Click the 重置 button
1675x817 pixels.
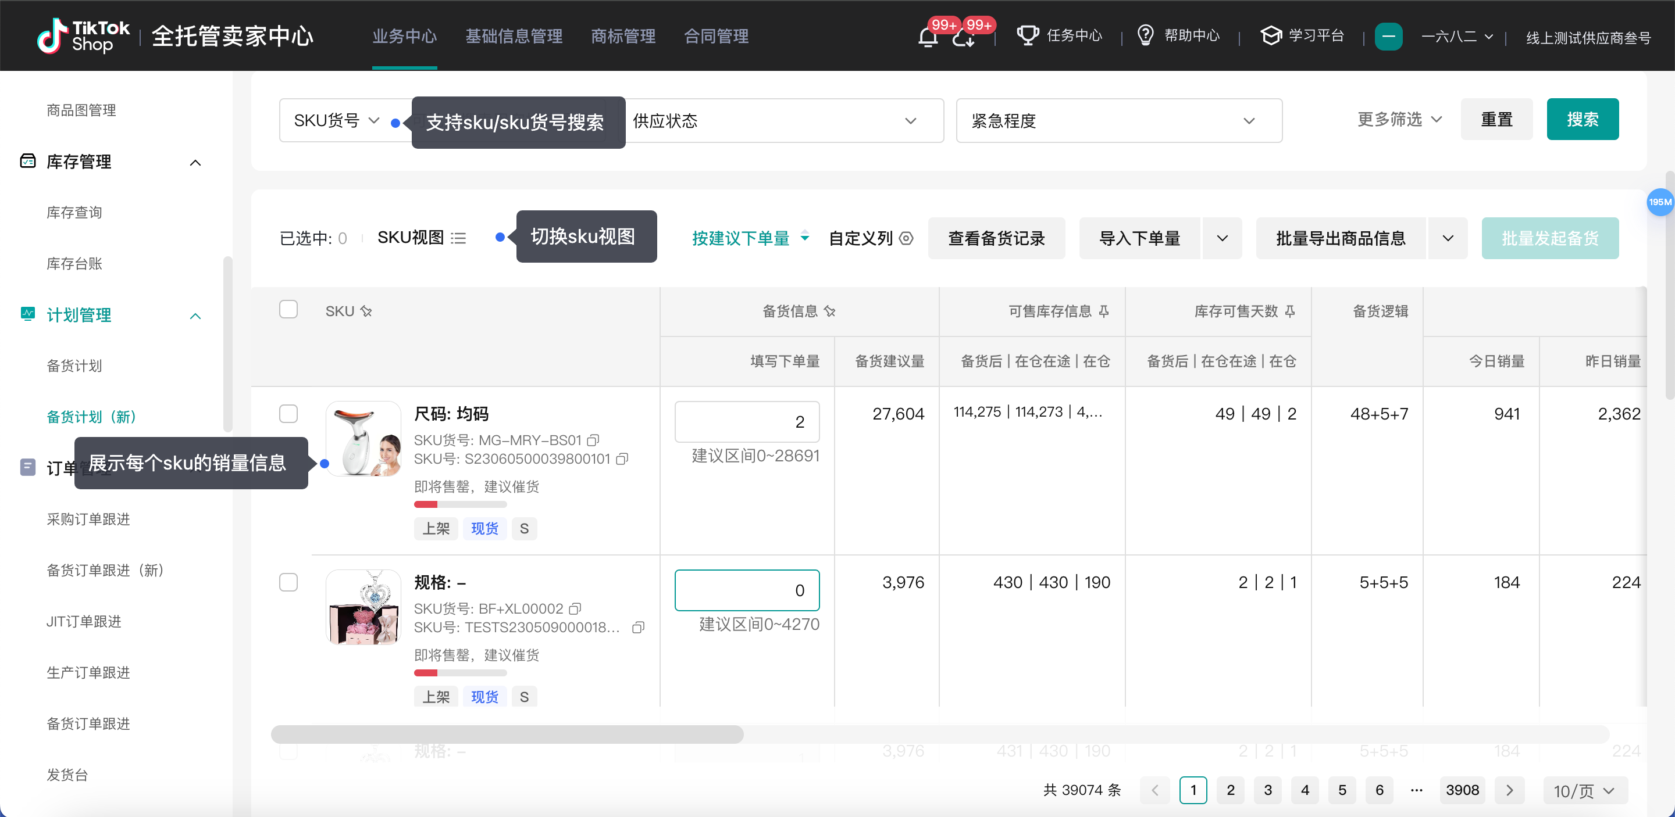coord(1496,120)
